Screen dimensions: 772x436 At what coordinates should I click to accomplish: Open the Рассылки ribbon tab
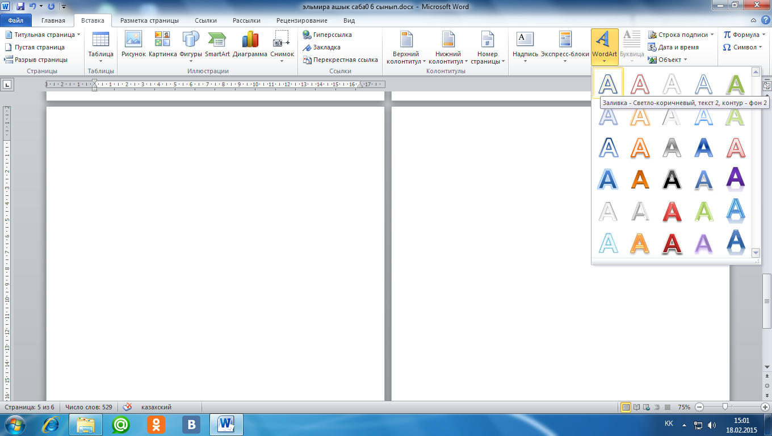coord(247,20)
